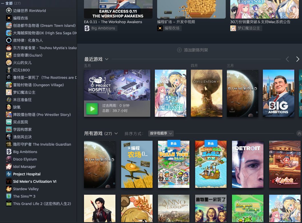
Task: Open the 30万份销量突破 announcement
Action: point(265,12)
